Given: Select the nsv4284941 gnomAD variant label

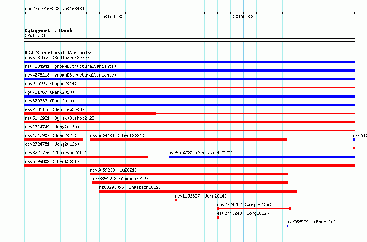Looking at the screenshot, I should tap(71, 66).
